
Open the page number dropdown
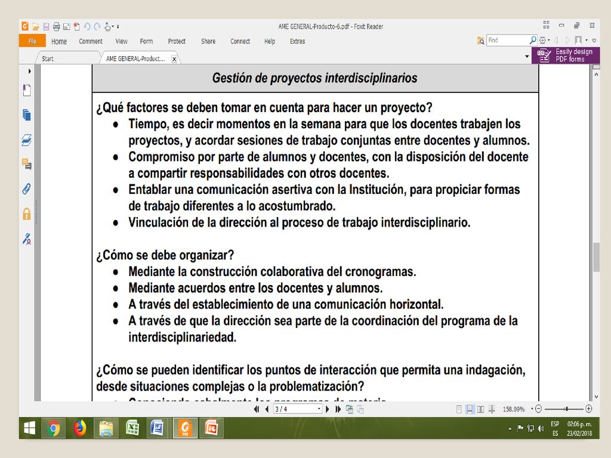[x=319, y=409]
